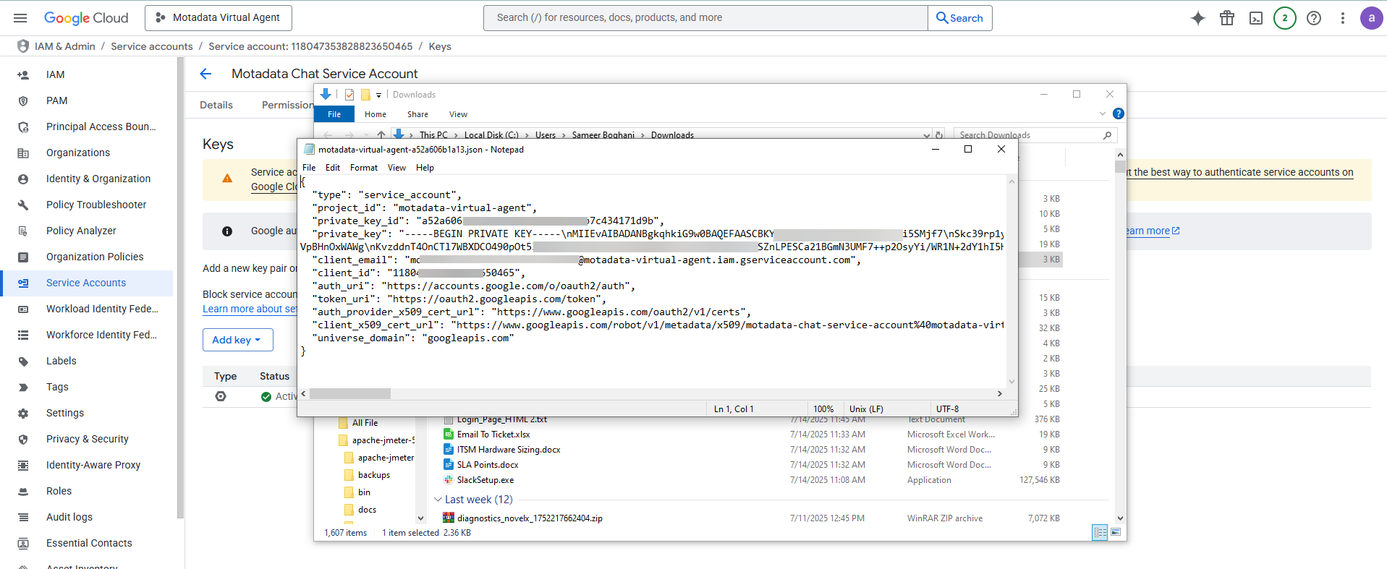
Task: Open the more options vertical dots
Action: (1343, 18)
